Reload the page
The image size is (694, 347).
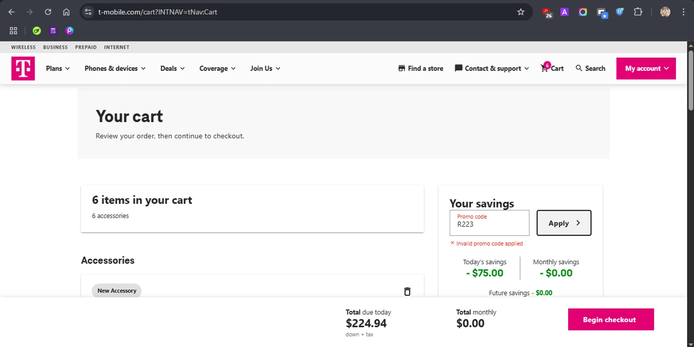48,12
